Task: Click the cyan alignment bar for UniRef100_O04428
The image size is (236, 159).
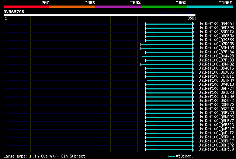Action: click(x=167, y=57)
